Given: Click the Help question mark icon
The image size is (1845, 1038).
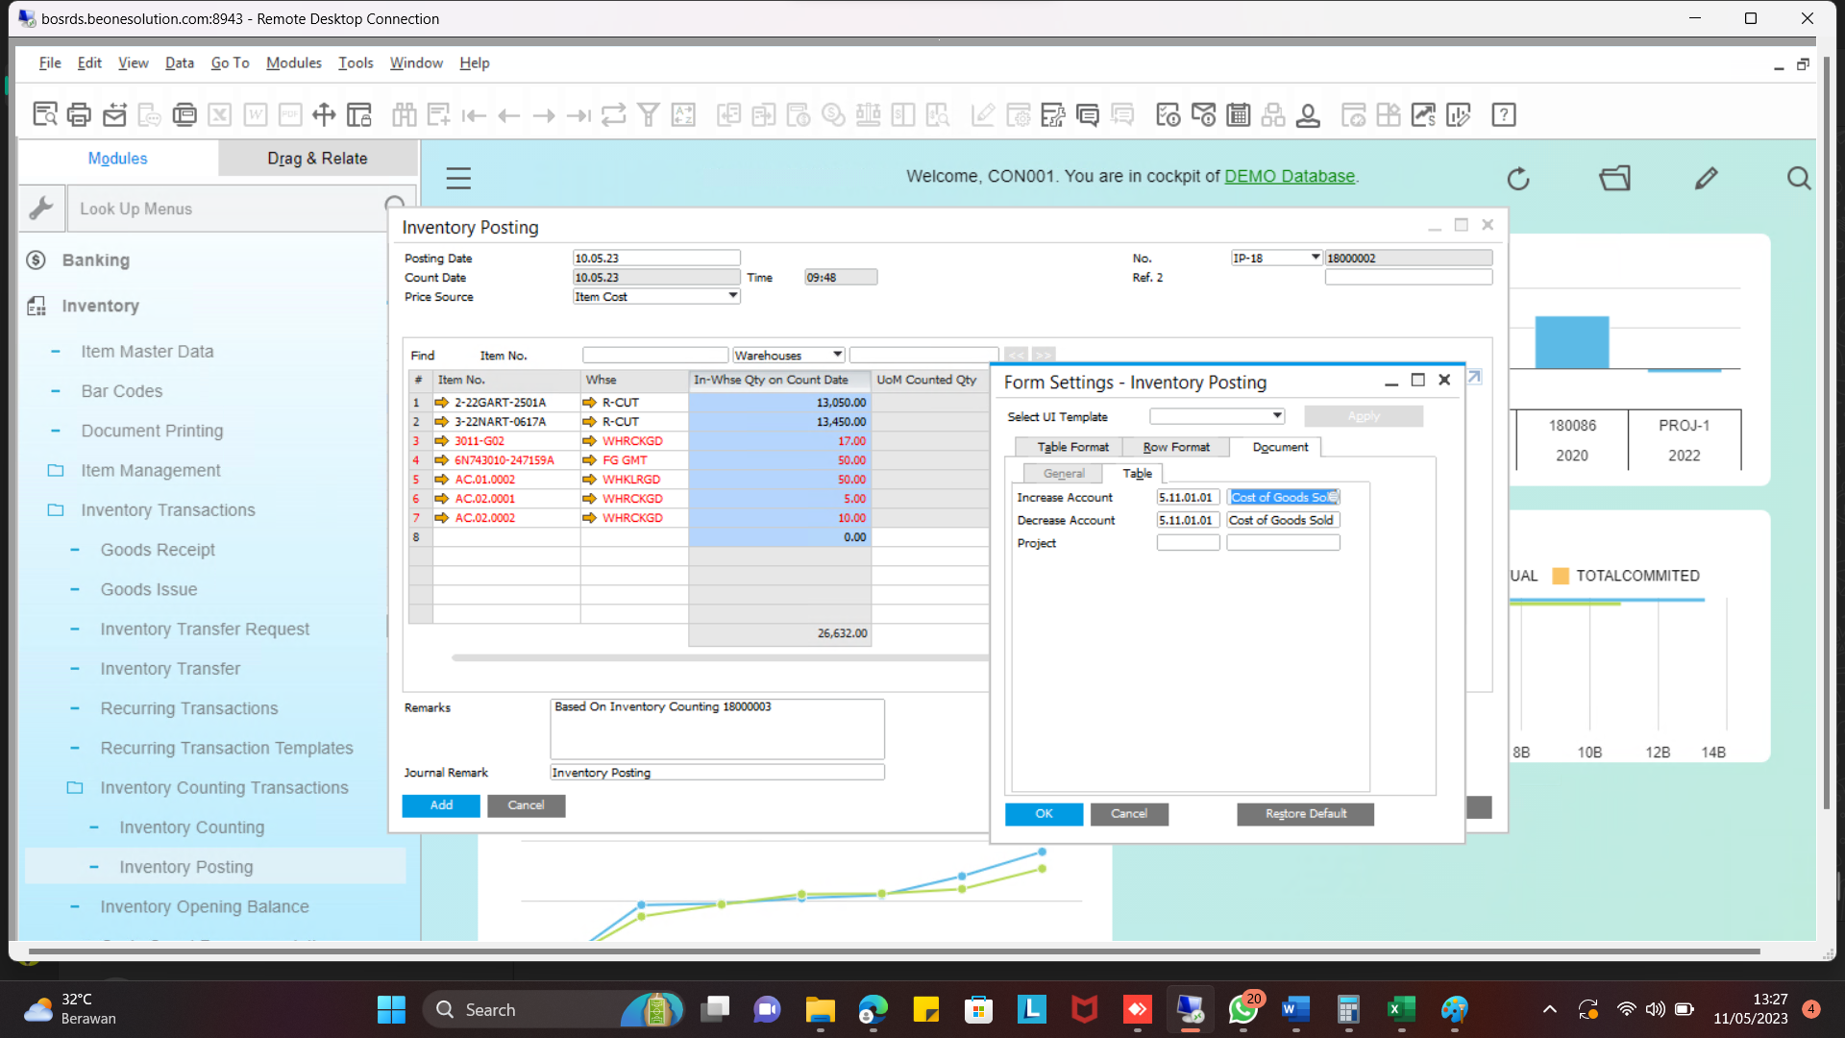Looking at the screenshot, I should point(1503,115).
